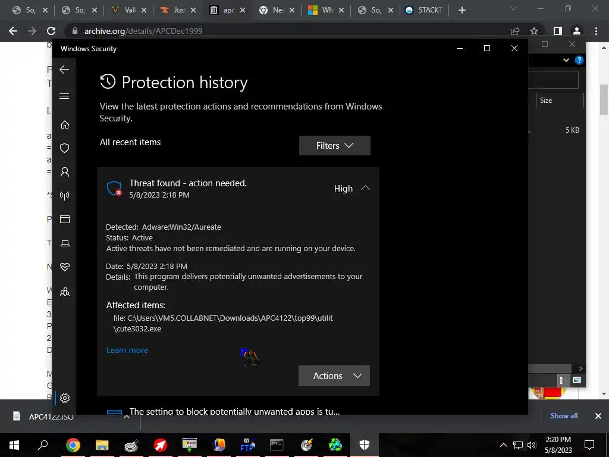Select the Adware:Win32/Aureate detected name
609x457 pixels.
[x=181, y=227]
